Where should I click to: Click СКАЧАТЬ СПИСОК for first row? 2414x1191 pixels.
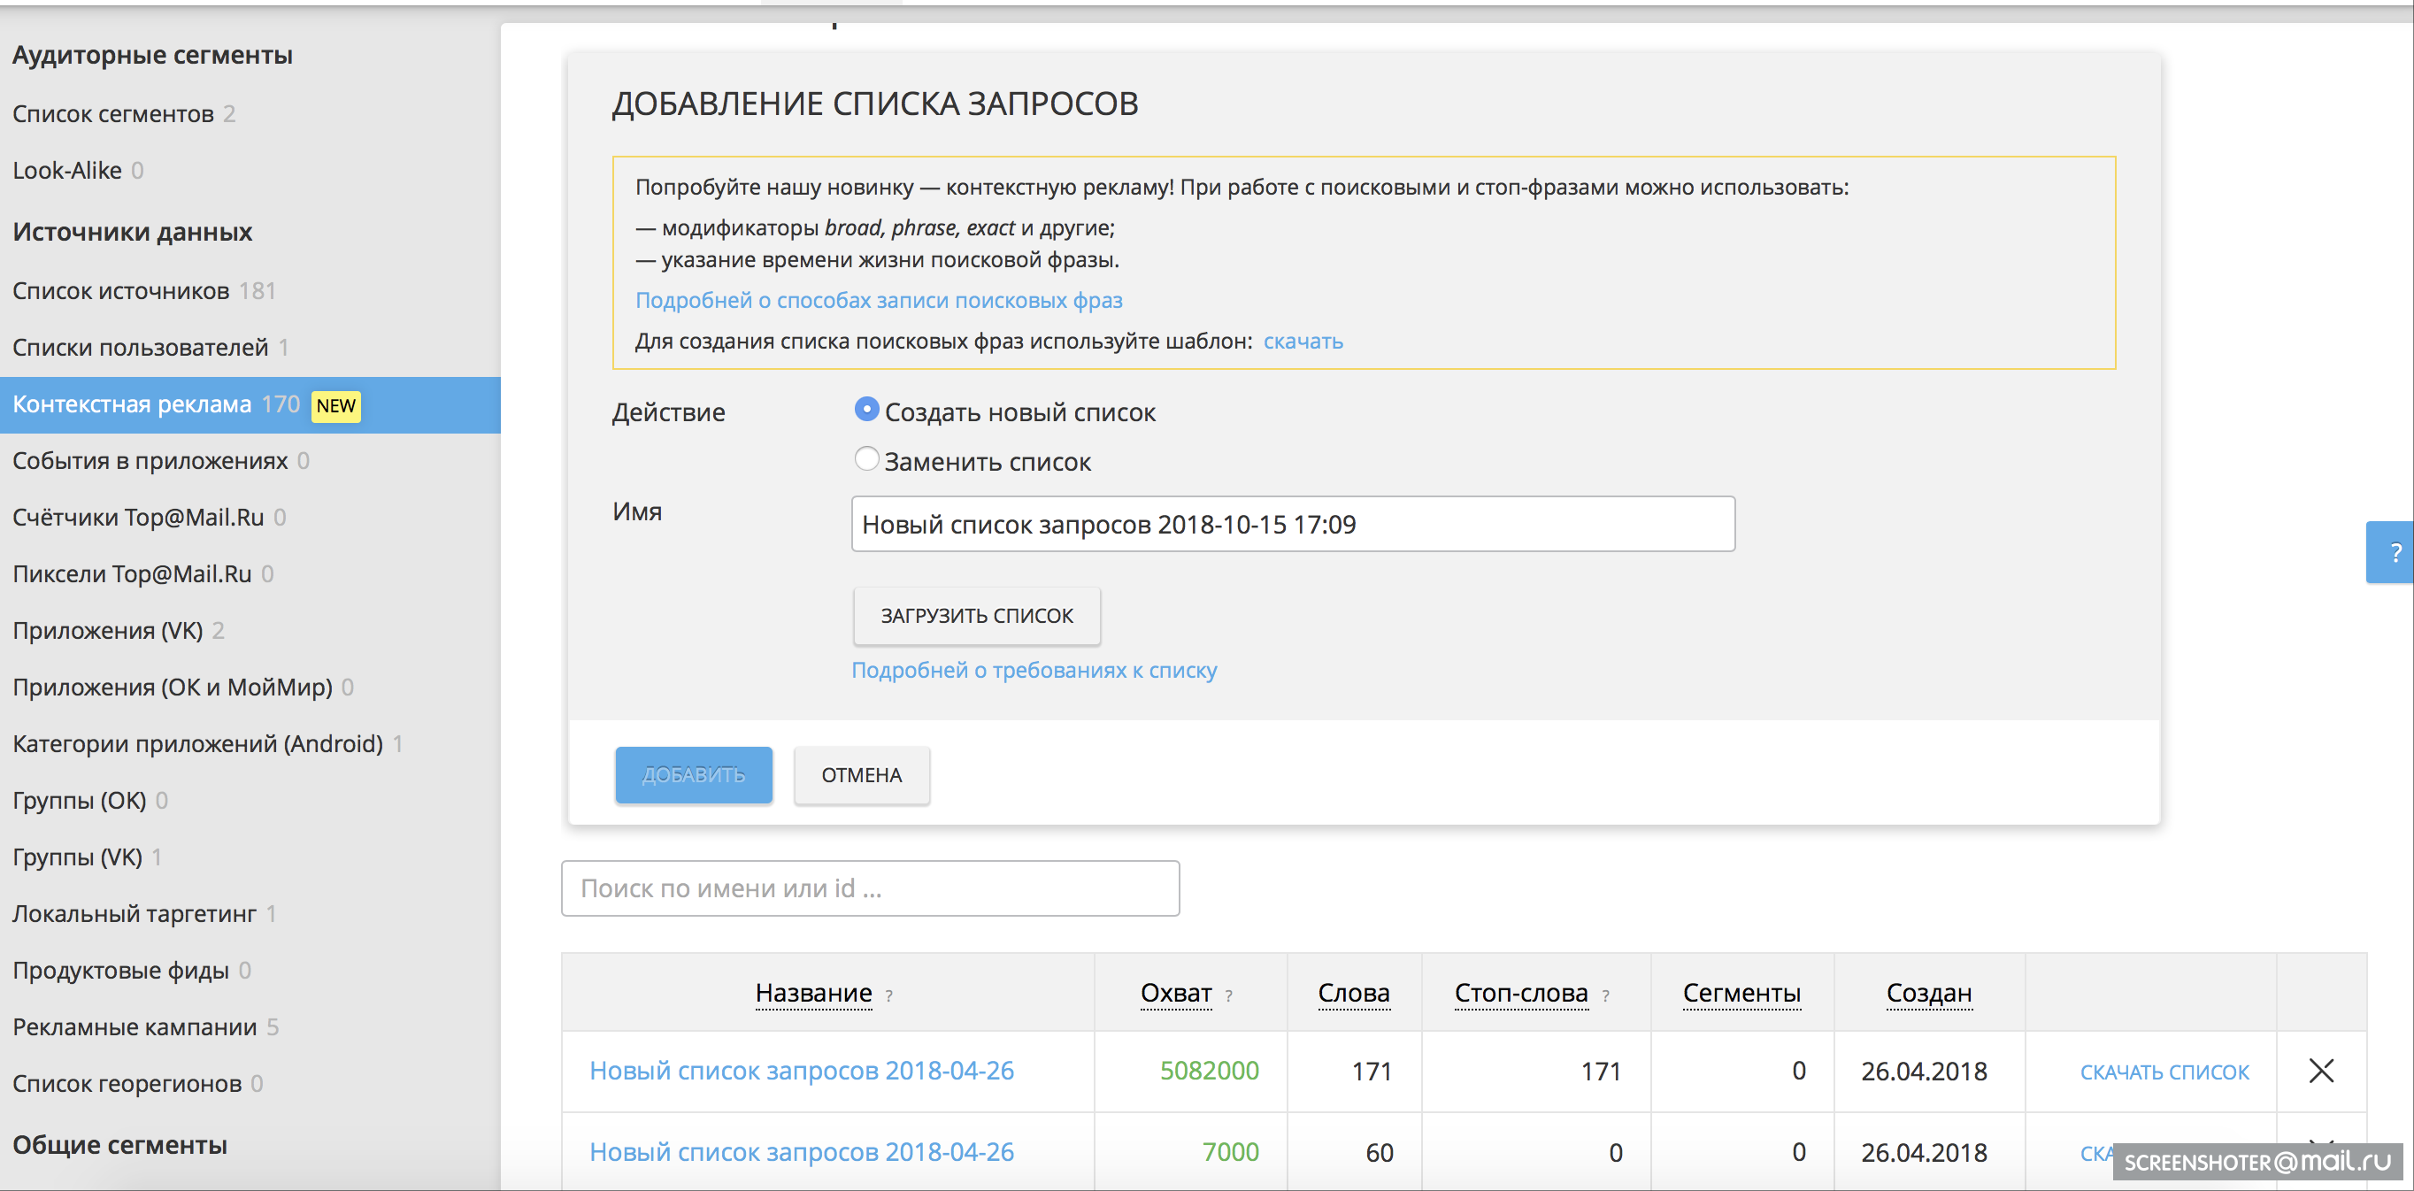pos(2164,1071)
